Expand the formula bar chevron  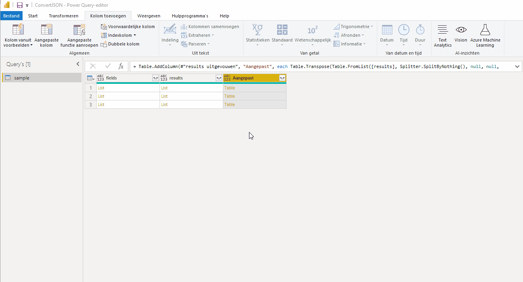[517, 66]
